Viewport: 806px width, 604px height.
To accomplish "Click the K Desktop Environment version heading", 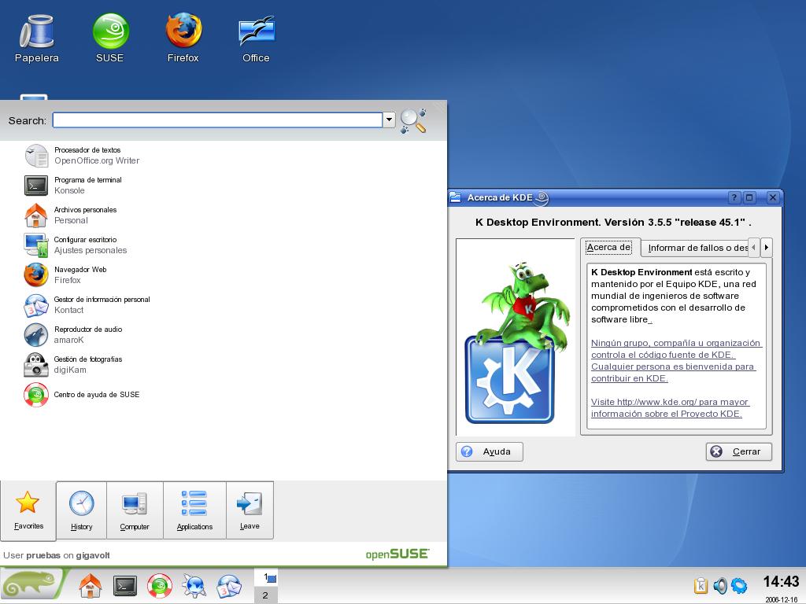I will 613,223.
